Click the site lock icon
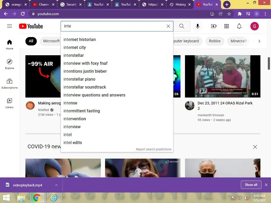Image resolution: width=271 pixels, height=203 pixels. pos(33,14)
